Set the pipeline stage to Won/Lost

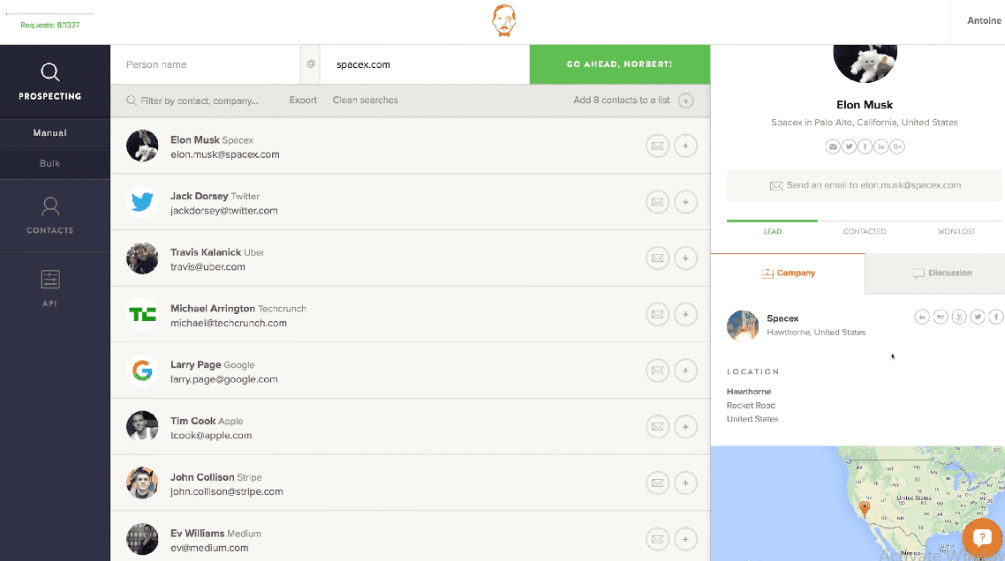pyautogui.click(x=956, y=231)
